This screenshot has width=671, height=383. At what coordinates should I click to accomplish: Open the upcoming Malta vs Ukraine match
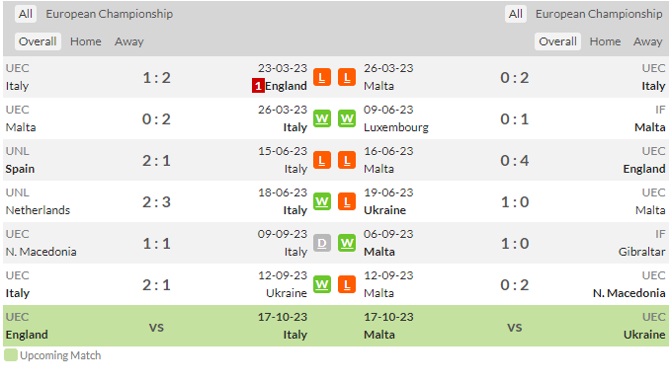(x=515, y=326)
